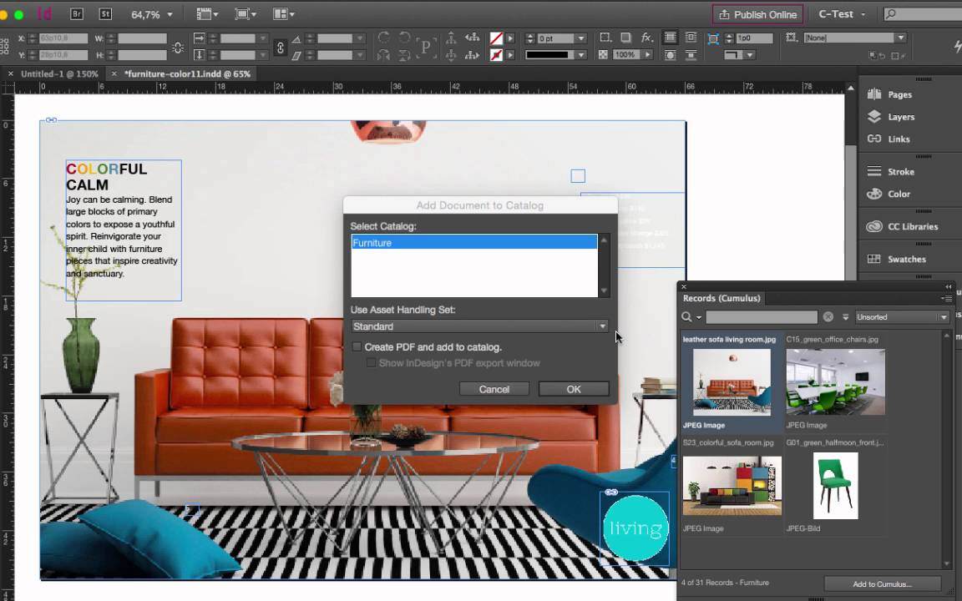Switch to the Records (Cumulus) panel tab
962x601 pixels.
pos(721,298)
